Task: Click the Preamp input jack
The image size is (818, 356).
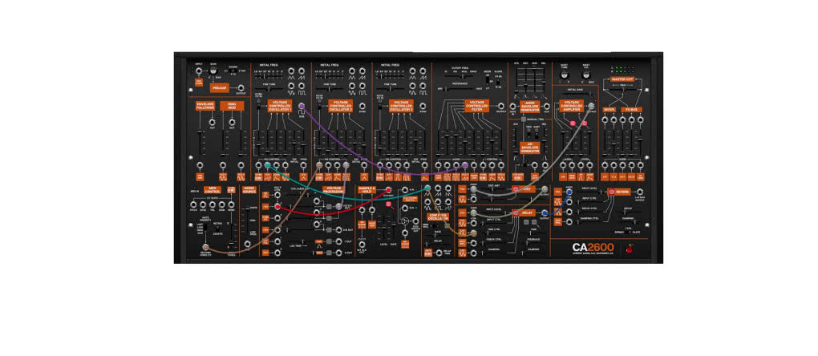Action: tap(199, 71)
